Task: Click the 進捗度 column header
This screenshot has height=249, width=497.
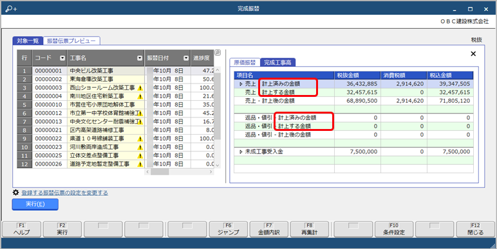Action: pos(202,58)
